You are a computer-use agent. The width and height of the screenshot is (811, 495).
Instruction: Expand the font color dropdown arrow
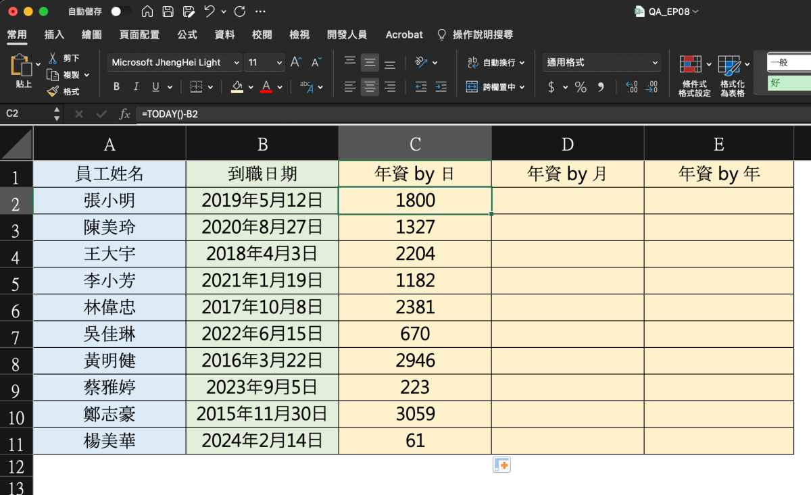coord(280,87)
